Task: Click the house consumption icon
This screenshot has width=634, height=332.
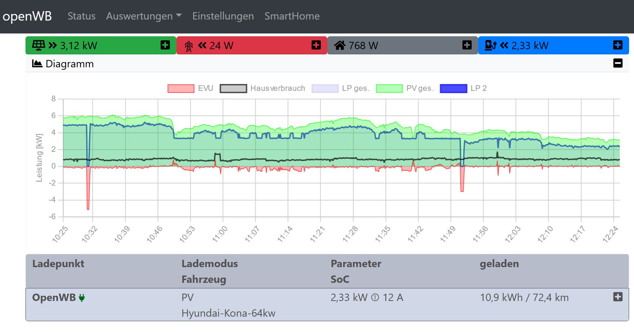Action: click(340, 45)
